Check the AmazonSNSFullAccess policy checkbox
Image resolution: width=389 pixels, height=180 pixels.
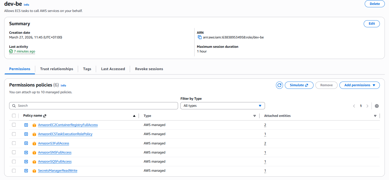point(14,152)
